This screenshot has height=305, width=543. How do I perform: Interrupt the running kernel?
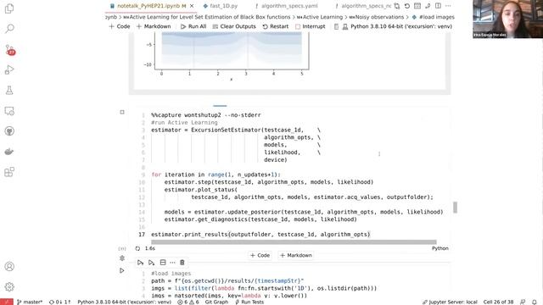[x=310, y=26]
